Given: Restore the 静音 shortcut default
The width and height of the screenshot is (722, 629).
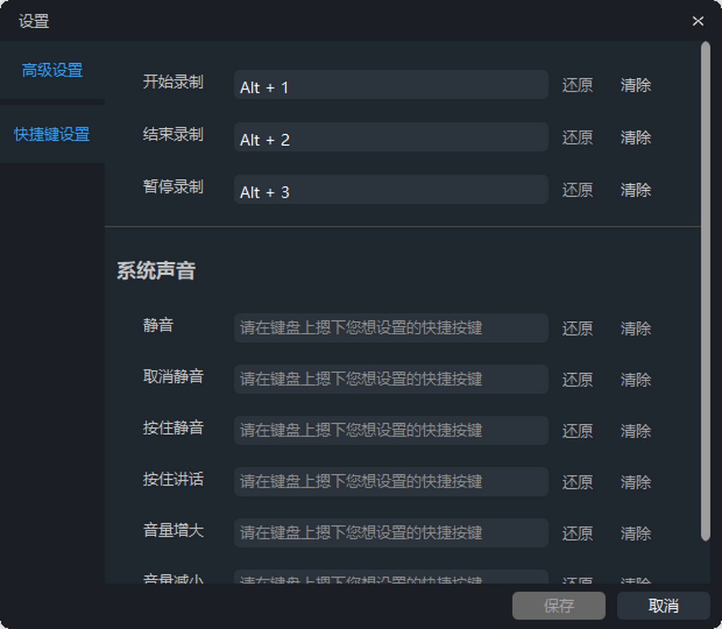Looking at the screenshot, I should pos(577,329).
